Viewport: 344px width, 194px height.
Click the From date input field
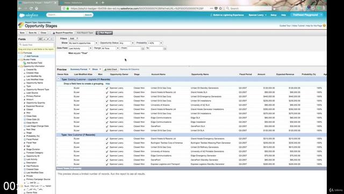click(x=134, y=48)
